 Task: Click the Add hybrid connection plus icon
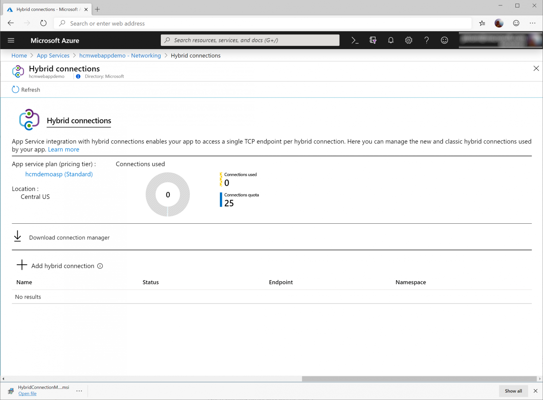coord(22,265)
